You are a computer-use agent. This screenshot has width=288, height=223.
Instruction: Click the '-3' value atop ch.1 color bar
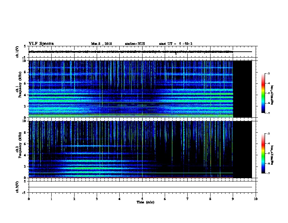coord(268,74)
